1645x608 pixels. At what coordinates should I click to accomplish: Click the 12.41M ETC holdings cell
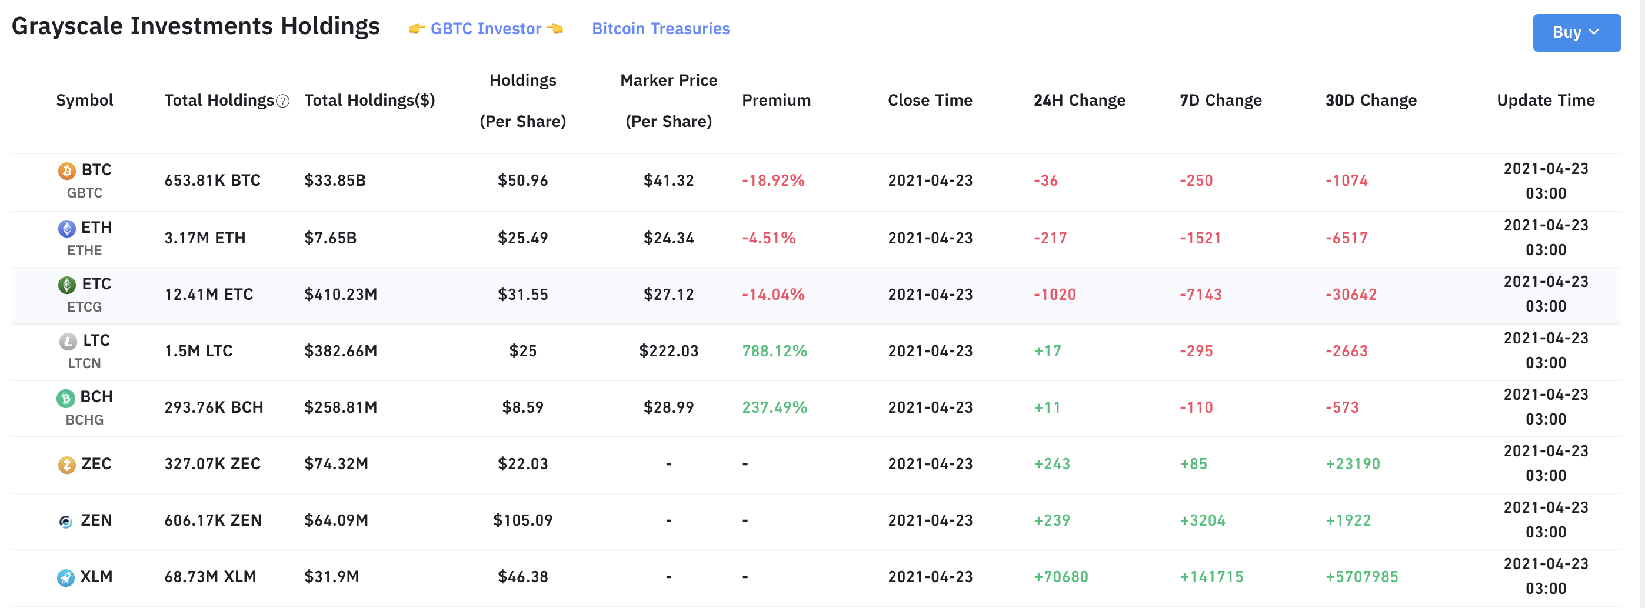click(x=209, y=294)
